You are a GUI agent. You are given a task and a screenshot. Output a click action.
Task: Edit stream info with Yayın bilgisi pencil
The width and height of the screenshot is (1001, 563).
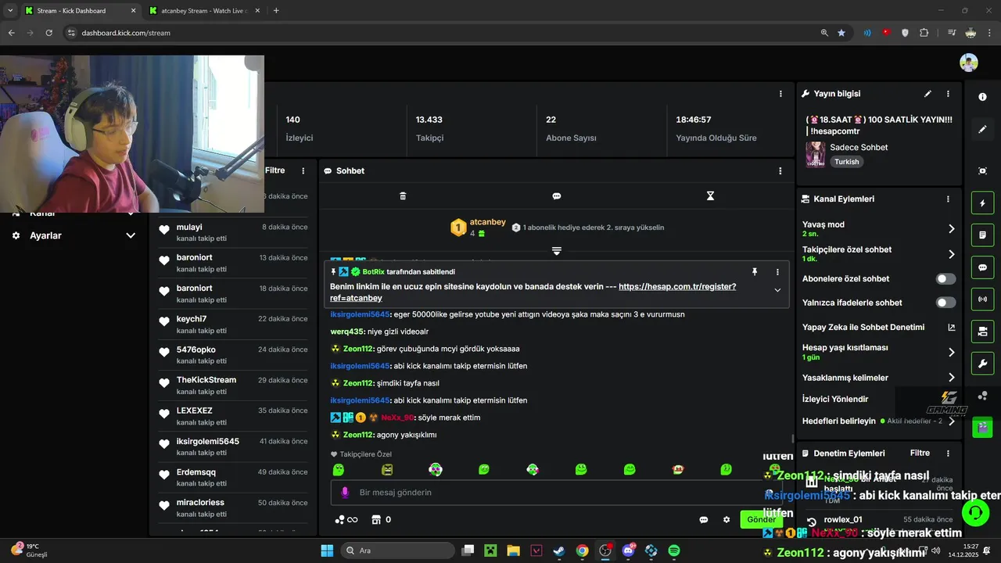(927, 93)
